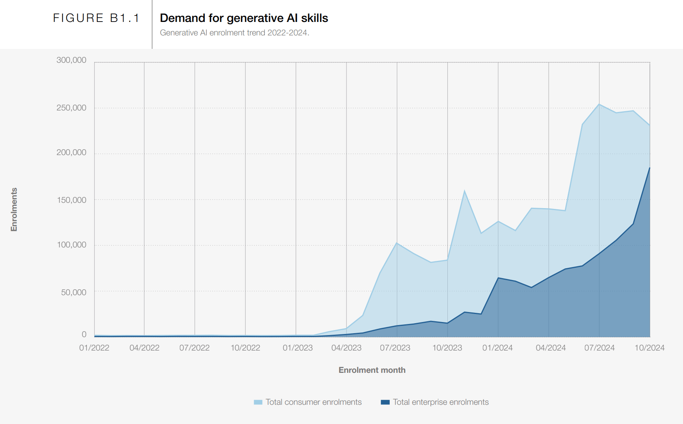
Task: Click the 150,000 y-axis value label
Action: (x=71, y=200)
